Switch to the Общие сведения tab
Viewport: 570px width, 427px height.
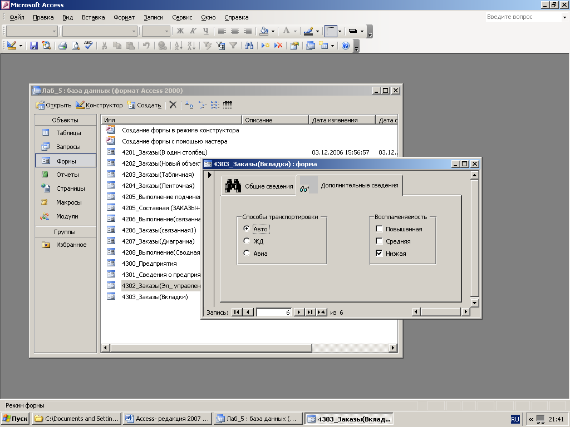[258, 186]
